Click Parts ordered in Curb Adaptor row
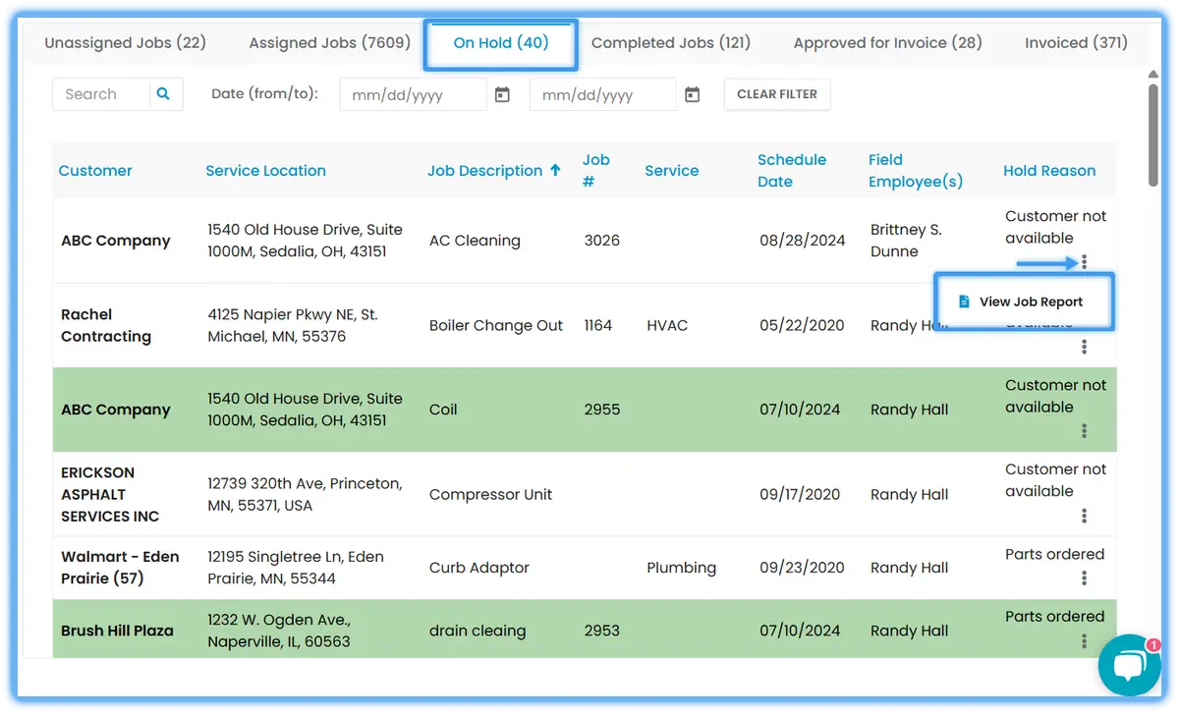The width and height of the screenshot is (1179, 714). 1055,554
